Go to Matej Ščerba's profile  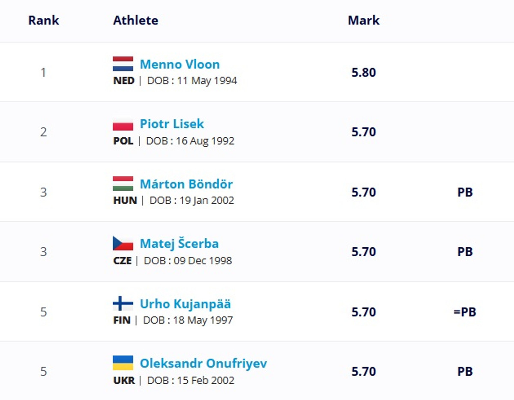pos(179,244)
